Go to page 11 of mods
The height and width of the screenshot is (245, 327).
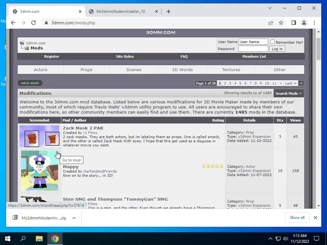(x=274, y=83)
